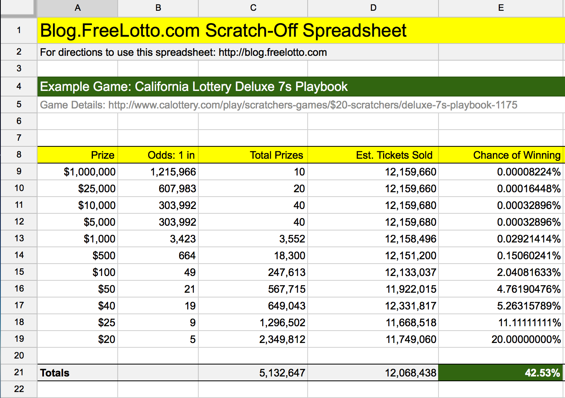The image size is (565, 398).
Task: Click column E header
Action: point(501,8)
